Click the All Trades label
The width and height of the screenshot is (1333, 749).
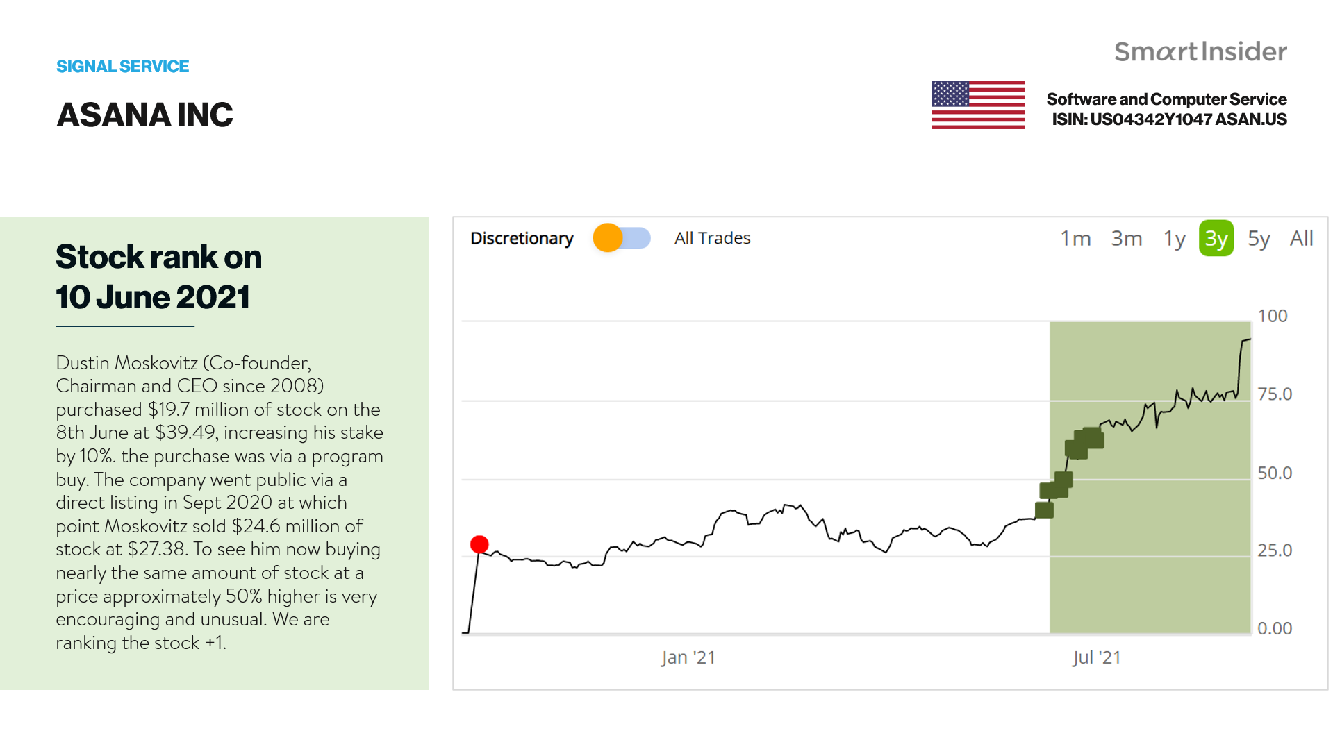pyautogui.click(x=712, y=239)
